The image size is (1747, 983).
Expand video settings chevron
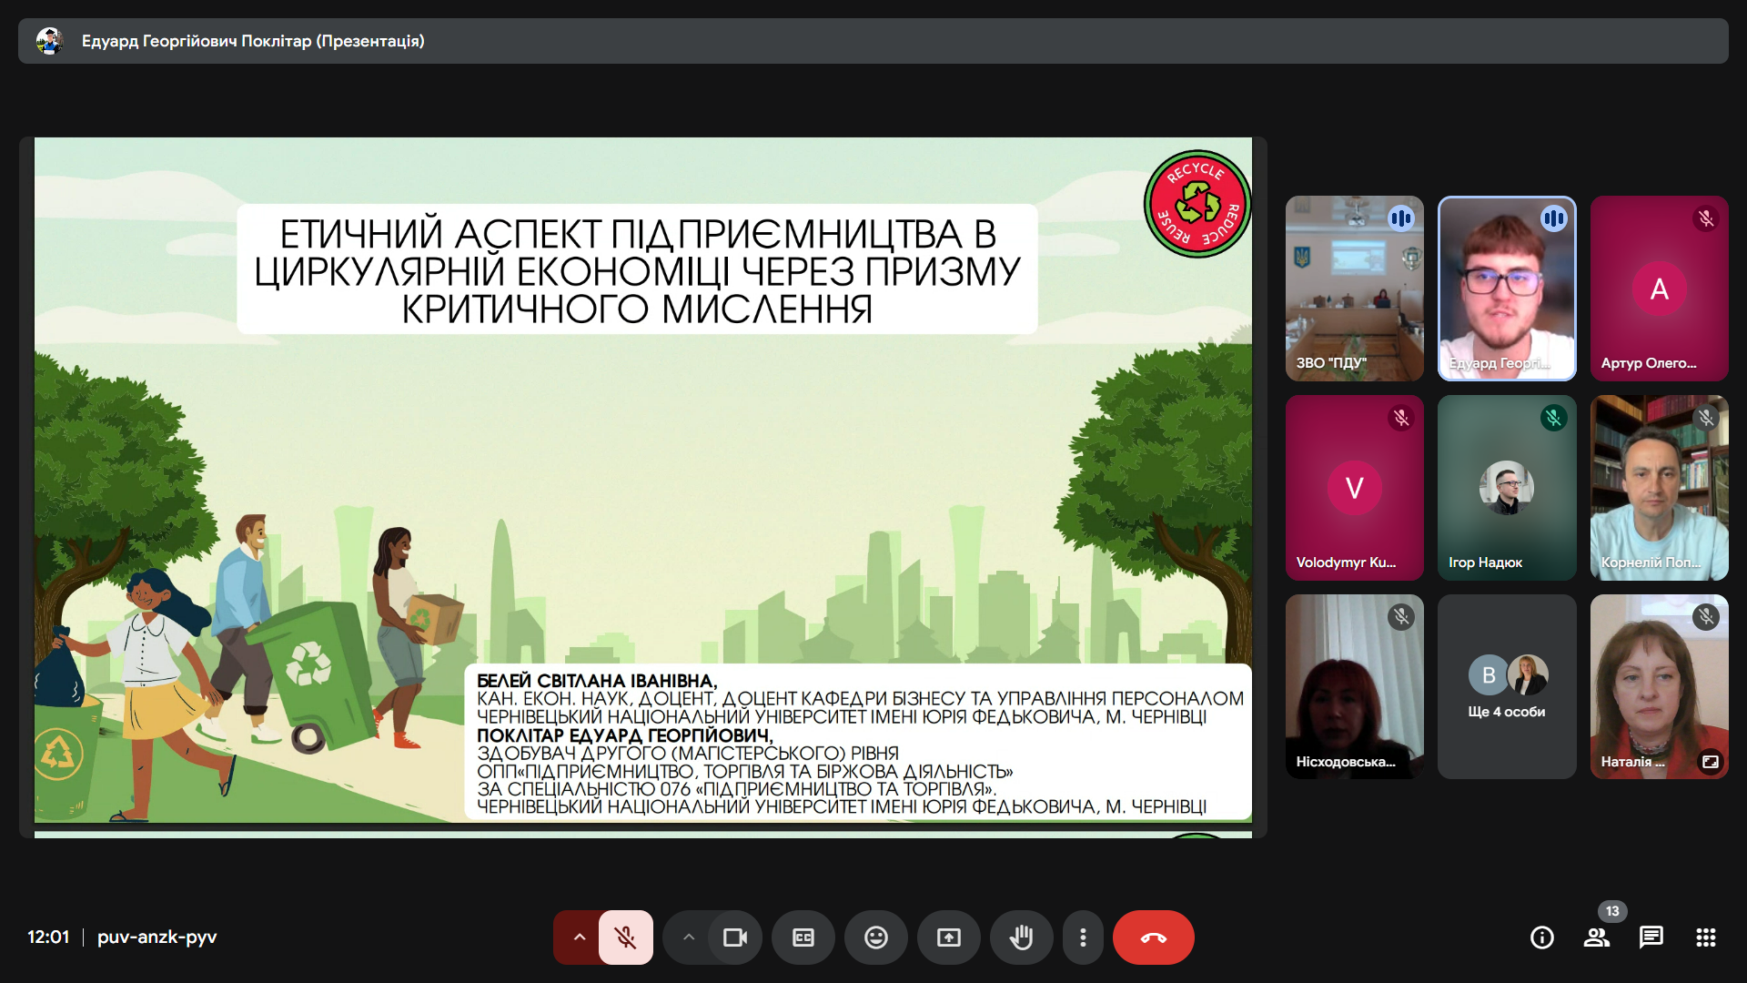pyautogui.click(x=689, y=937)
